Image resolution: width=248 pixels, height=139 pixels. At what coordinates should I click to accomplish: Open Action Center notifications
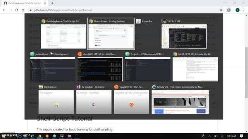click(x=241, y=136)
